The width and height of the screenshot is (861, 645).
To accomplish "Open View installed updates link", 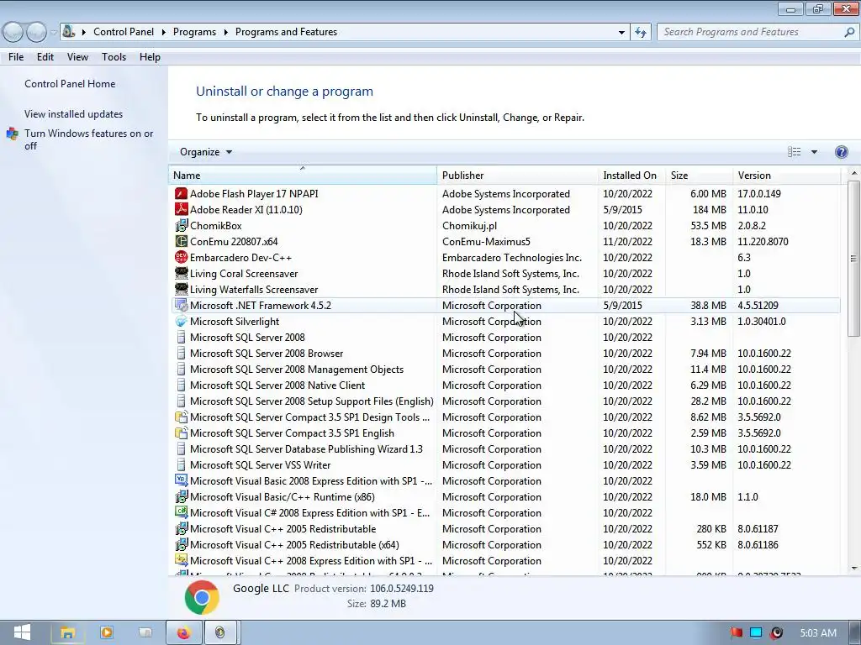I will tap(74, 114).
